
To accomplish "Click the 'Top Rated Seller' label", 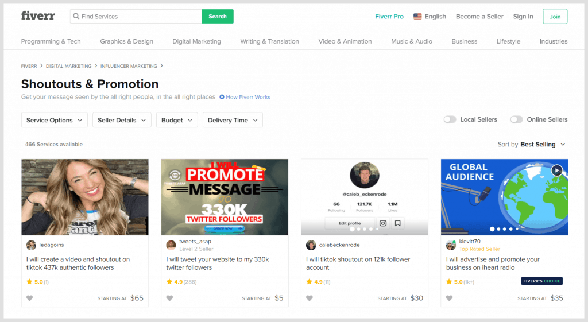I will click(479, 249).
